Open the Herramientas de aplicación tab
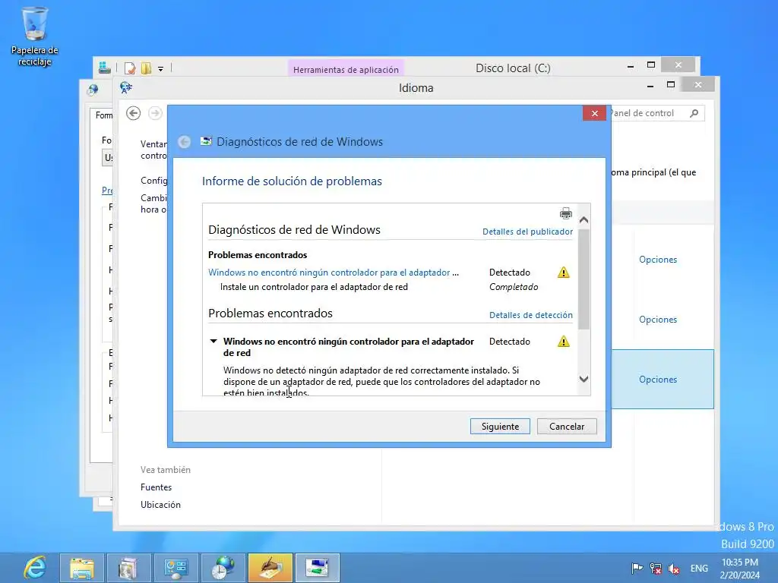Screen dimensions: 778x583 point(346,69)
